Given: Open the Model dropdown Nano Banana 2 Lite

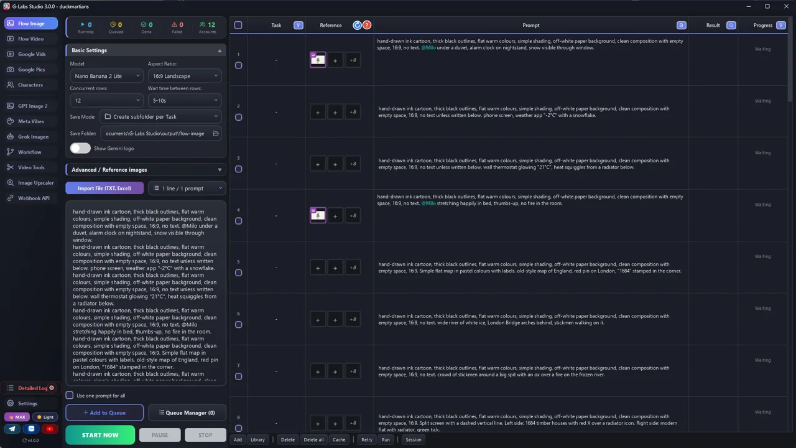Looking at the screenshot, I should tap(106, 76).
